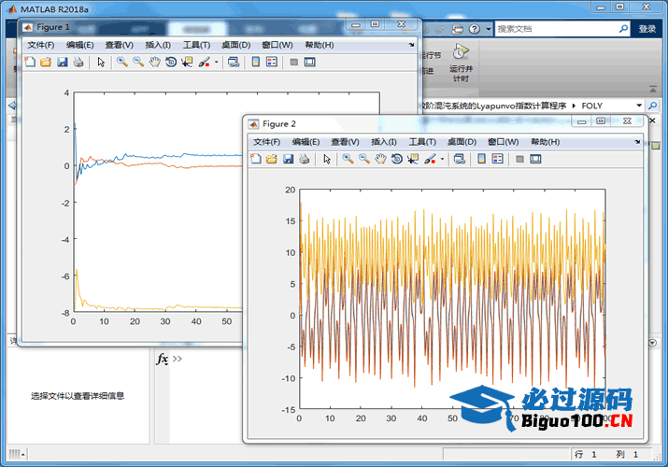Open current folder path dropdown arrow
The width and height of the screenshot is (668, 467).
(639, 106)
